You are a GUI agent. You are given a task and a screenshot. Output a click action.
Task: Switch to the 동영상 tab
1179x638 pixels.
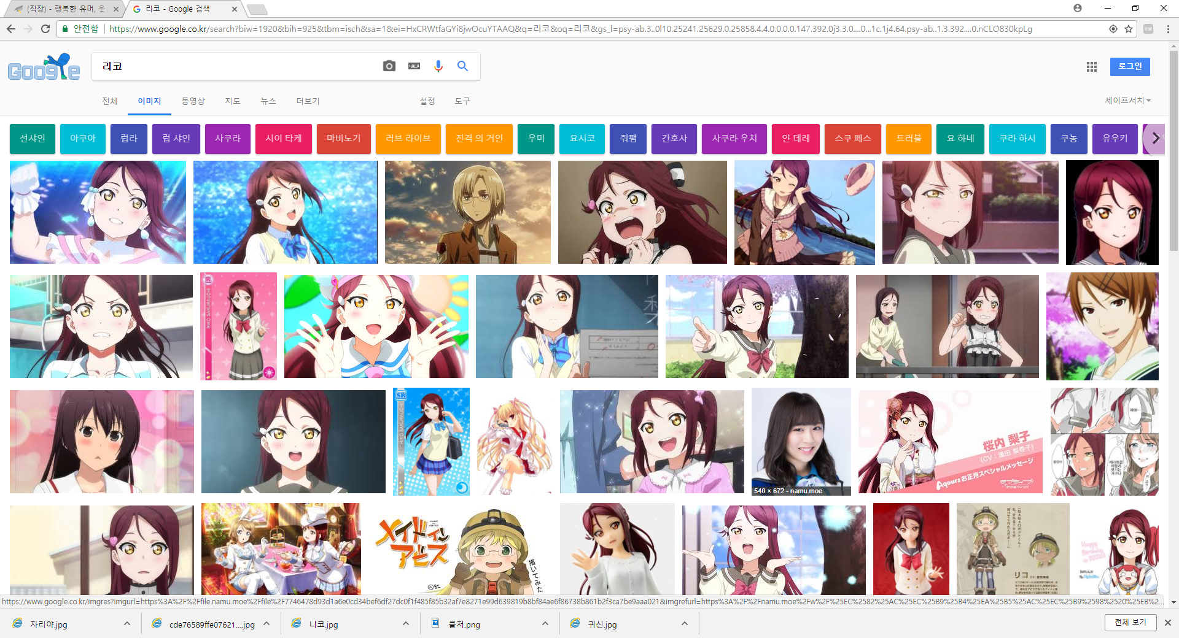click(x=193, y=101)
